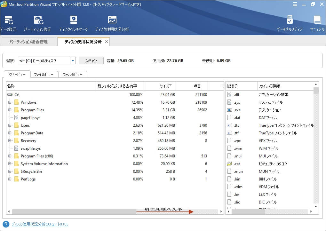
Task: Switch to ファイルビュー tab
Action: point(44,75)
